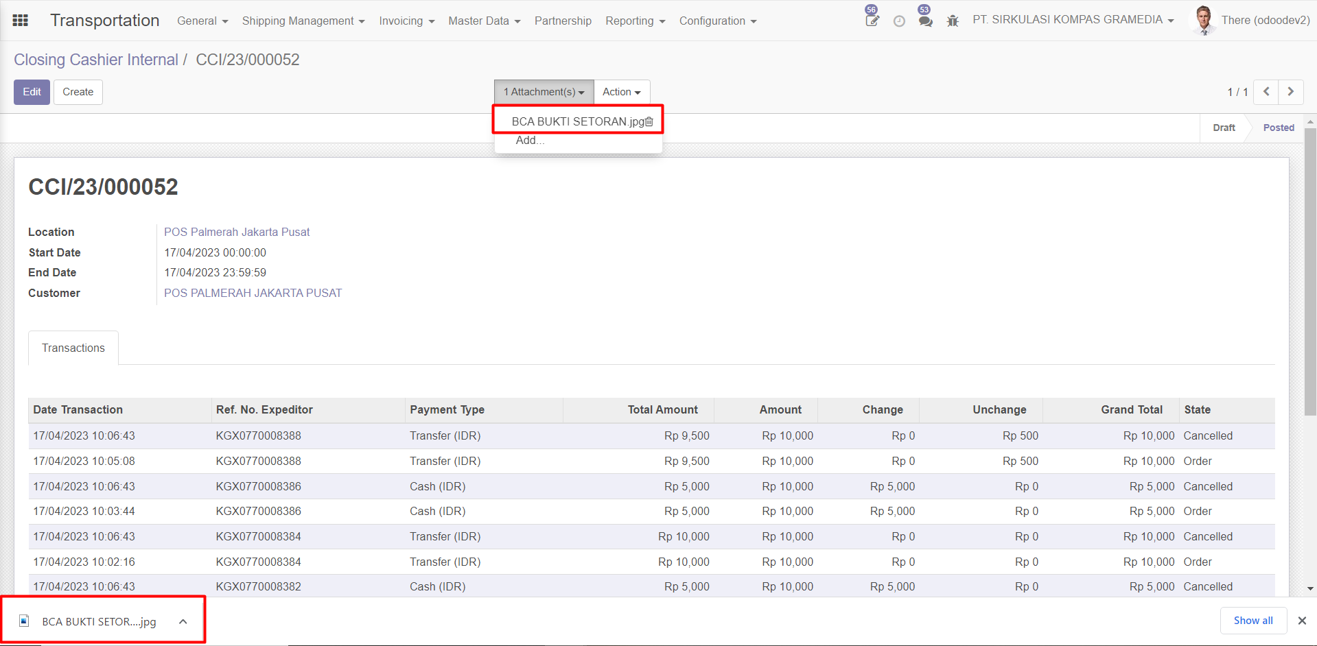Click the End Date value 17/04/2023 23:59:59
This screenshot has height=646, width=1317.
pyautogui.click(x=215, y=272)
